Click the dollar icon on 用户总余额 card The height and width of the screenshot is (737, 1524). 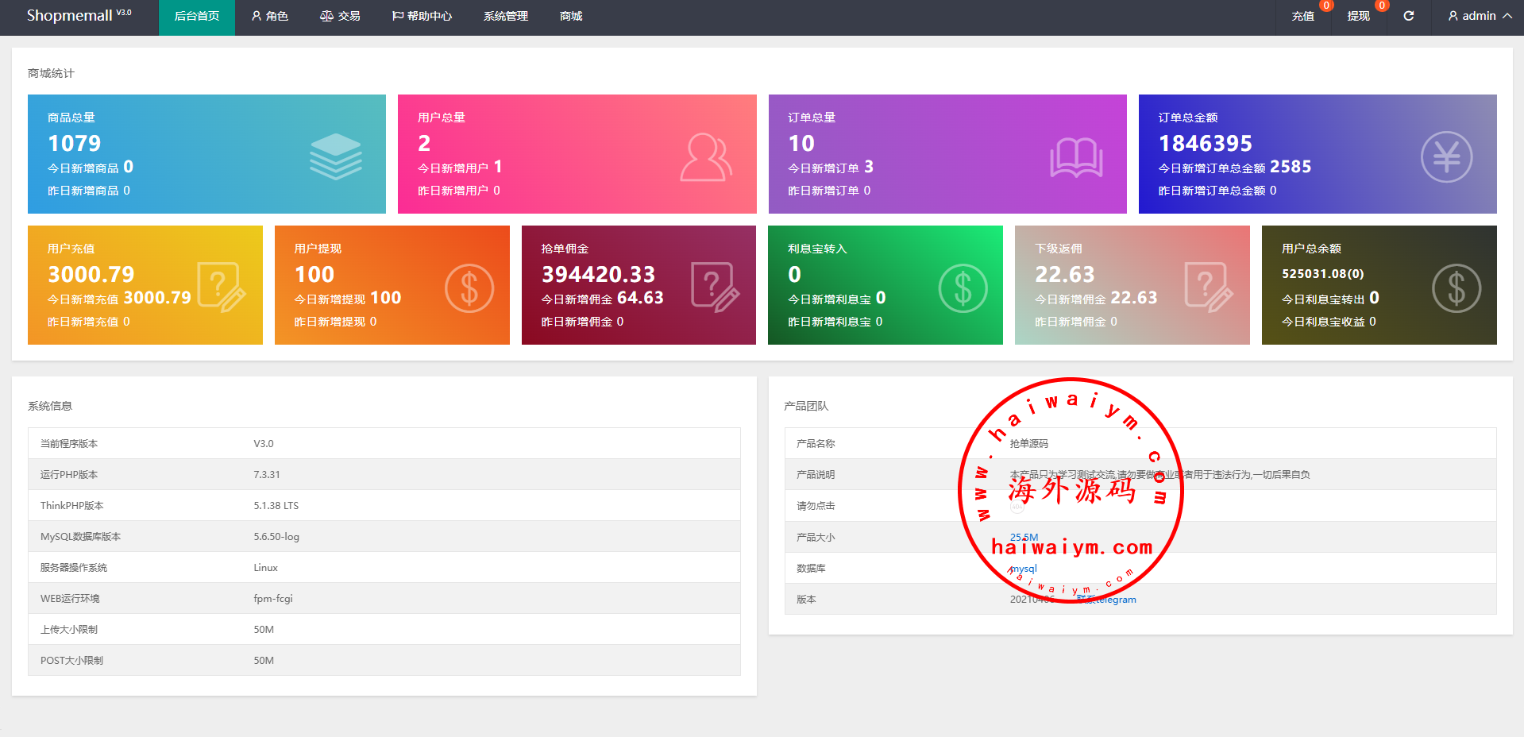[1456, 287]
